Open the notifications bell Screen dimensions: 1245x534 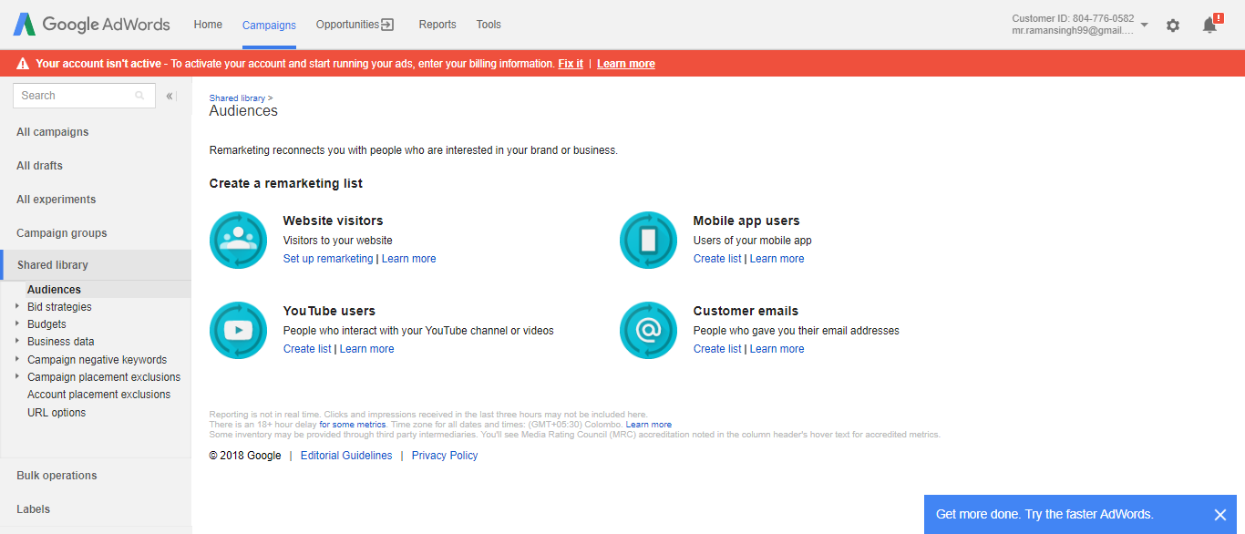point(1210,25)
